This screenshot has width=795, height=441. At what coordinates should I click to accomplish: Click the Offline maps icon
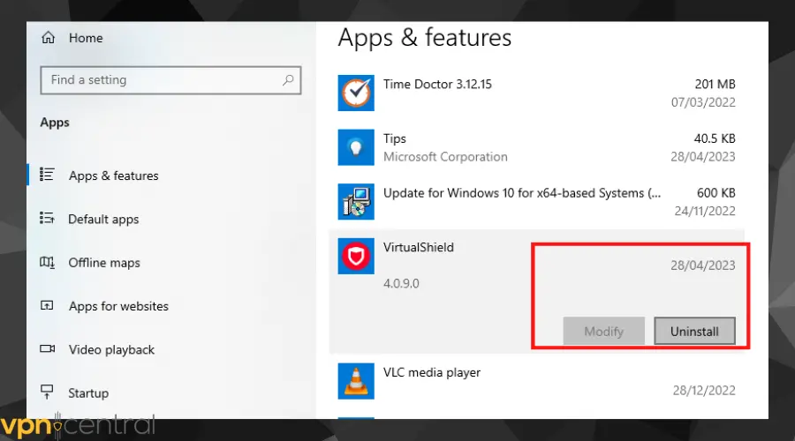(48, 263)
